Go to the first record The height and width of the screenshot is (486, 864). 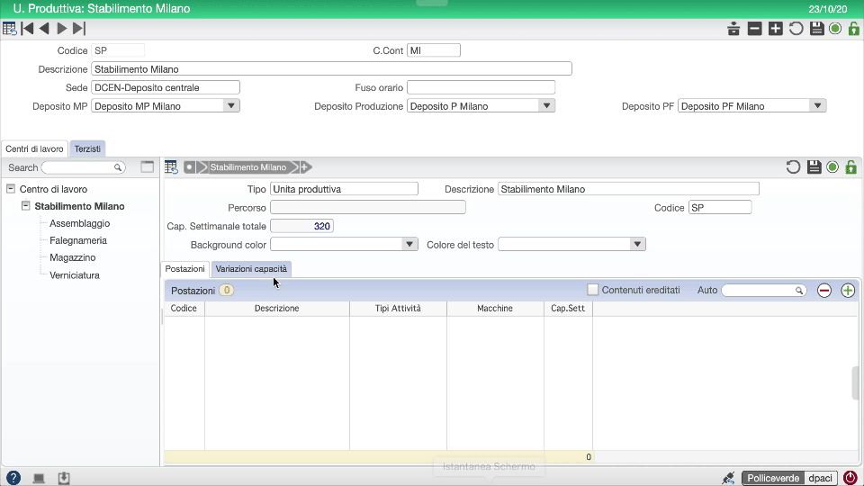tap(27, 29)
